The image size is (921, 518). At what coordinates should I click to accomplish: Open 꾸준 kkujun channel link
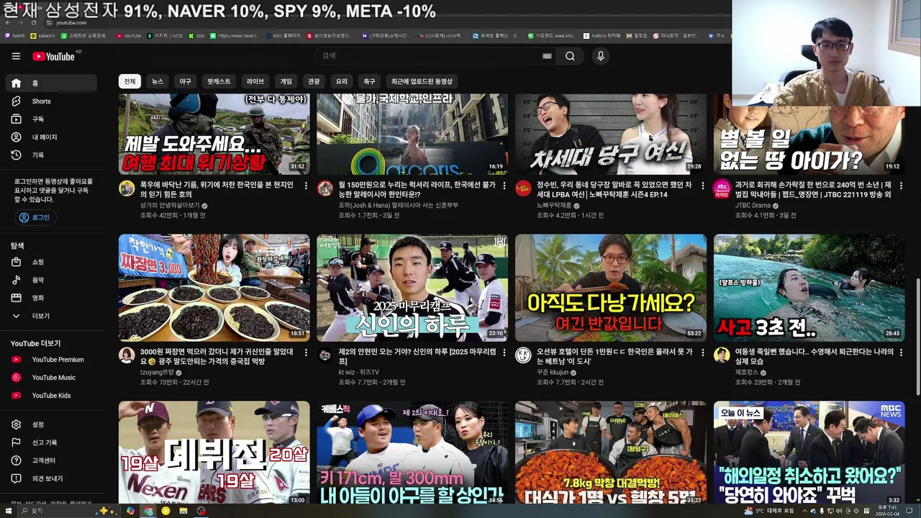[x=553, y=372]
